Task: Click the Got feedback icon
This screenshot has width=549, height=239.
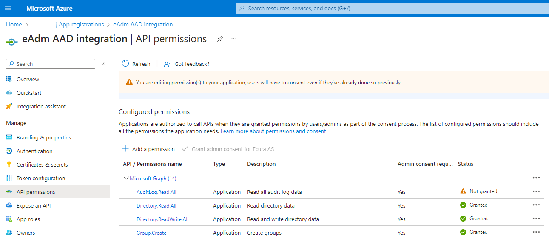Action: [168, 63]
